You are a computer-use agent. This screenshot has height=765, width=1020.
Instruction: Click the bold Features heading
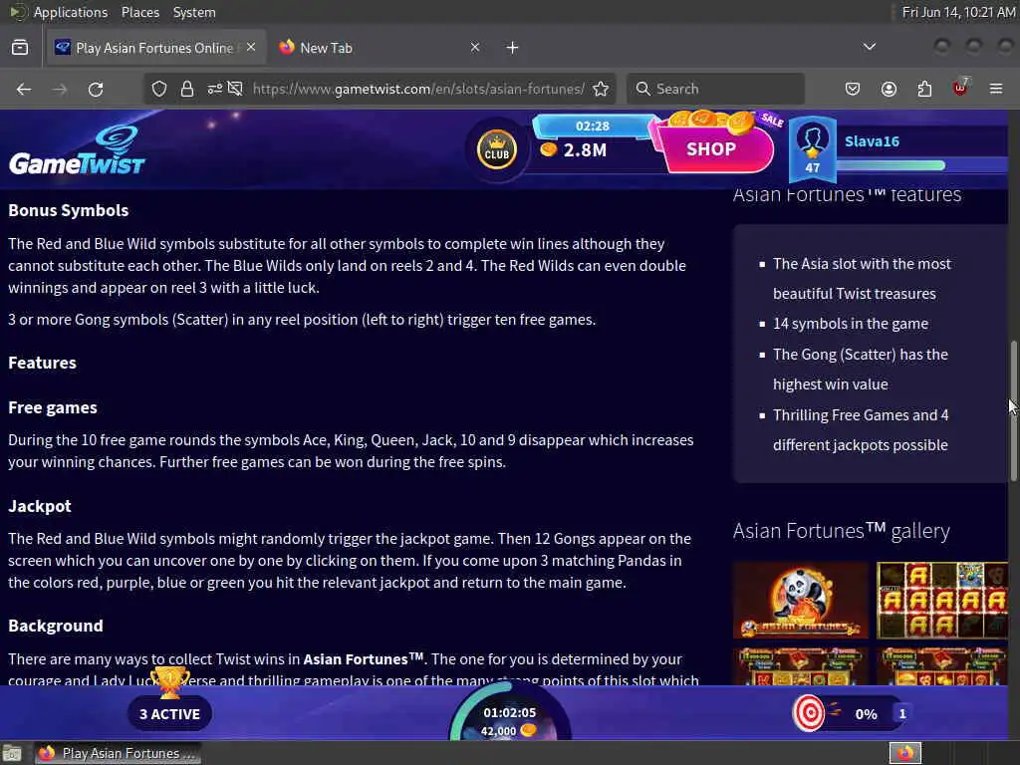tap(42, 363)
